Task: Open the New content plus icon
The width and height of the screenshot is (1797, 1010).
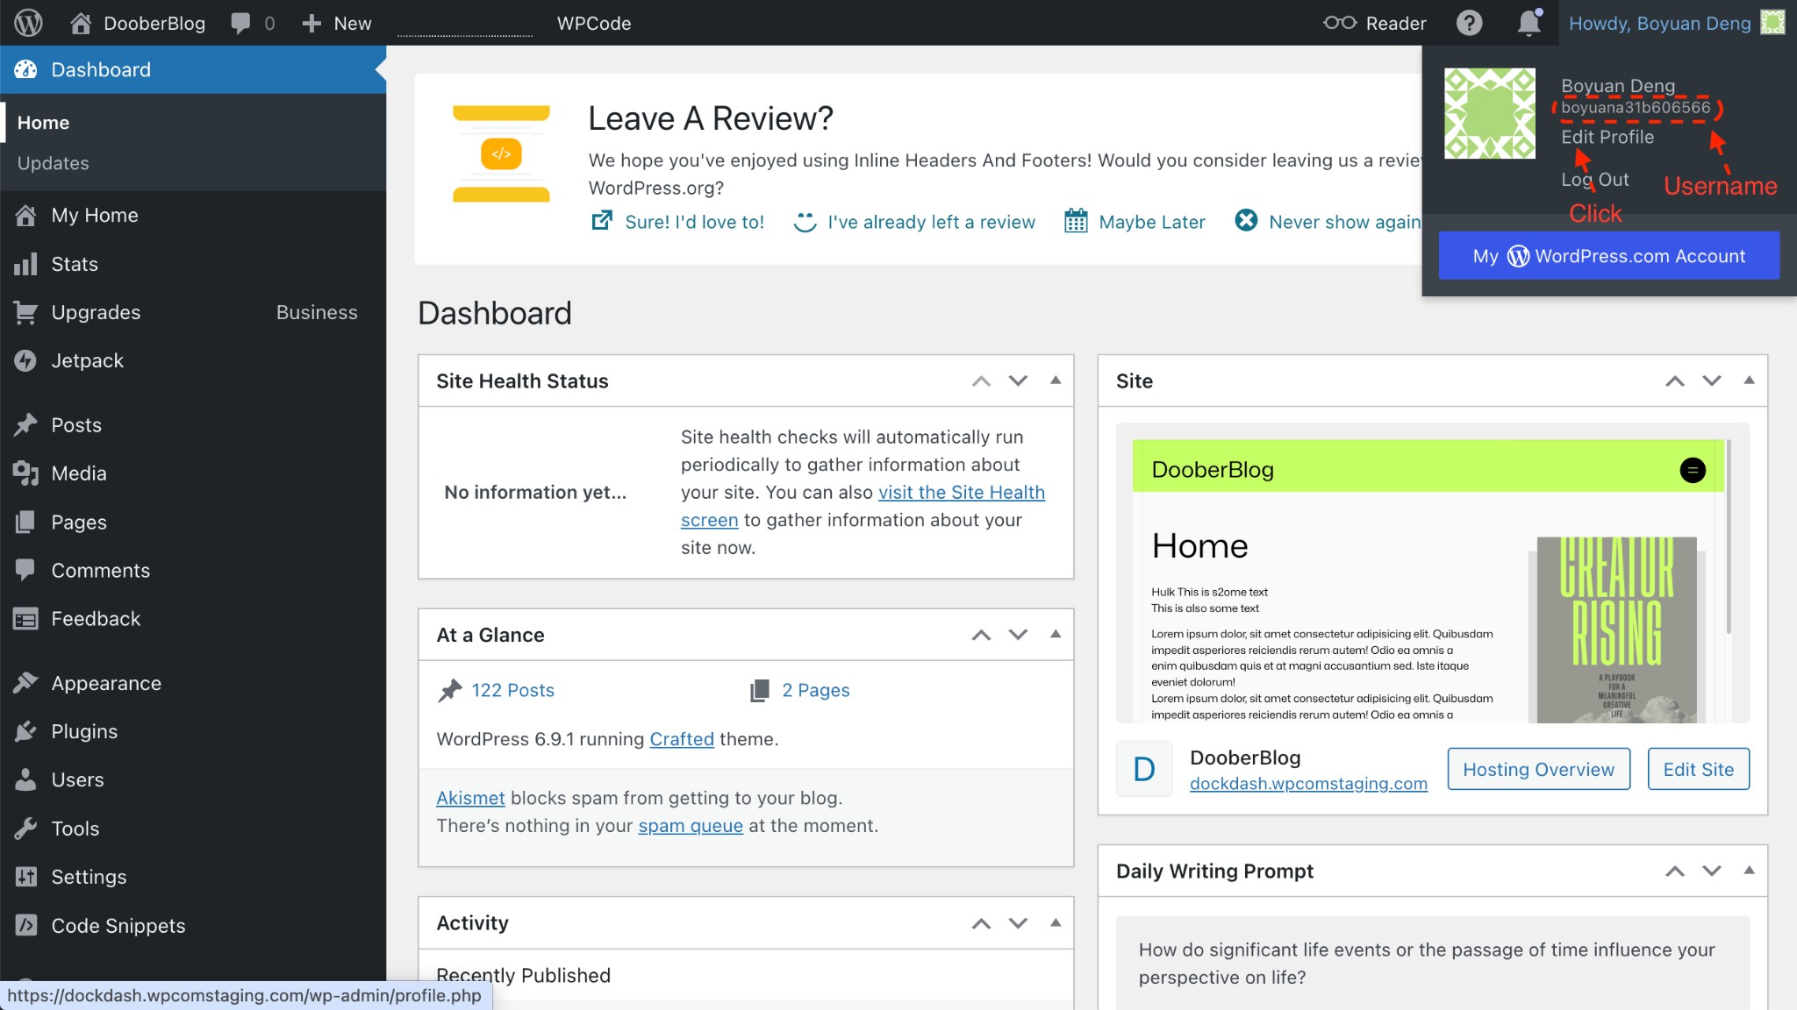Action: 311,23
